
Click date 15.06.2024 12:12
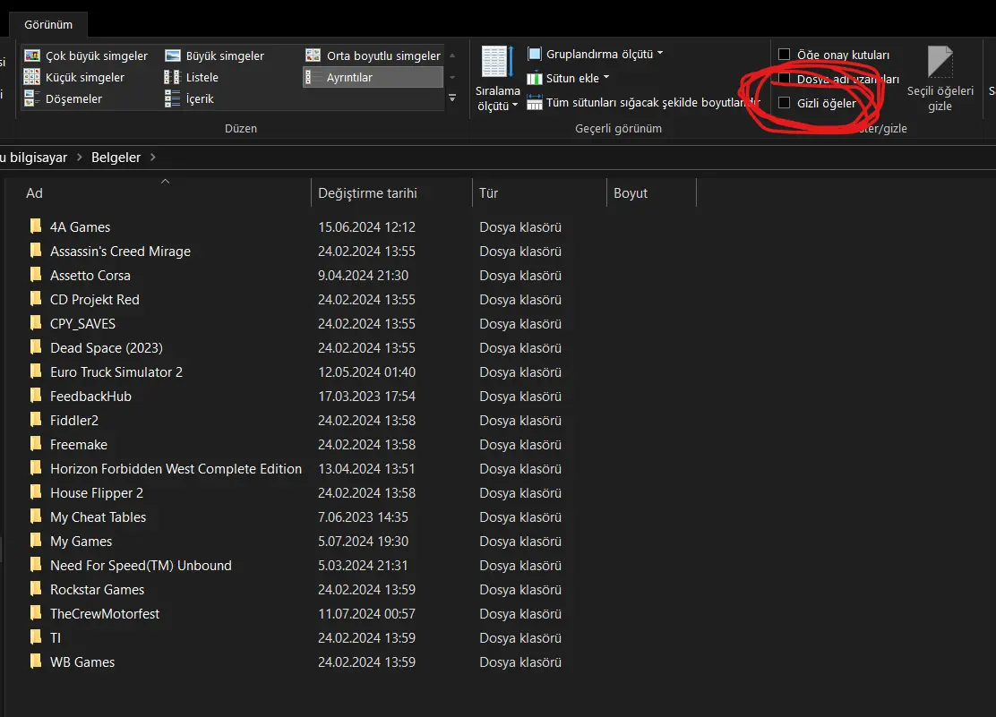(x=366, y=226)
